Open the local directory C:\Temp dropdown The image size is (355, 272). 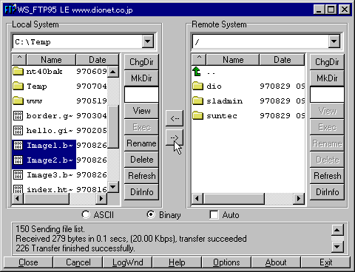tap(148, 41)
